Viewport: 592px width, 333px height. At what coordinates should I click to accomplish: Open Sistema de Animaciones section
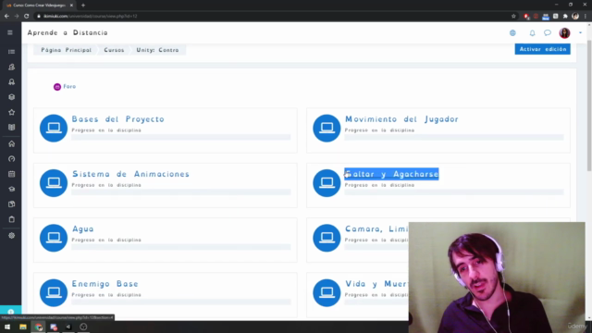[130, 174]
